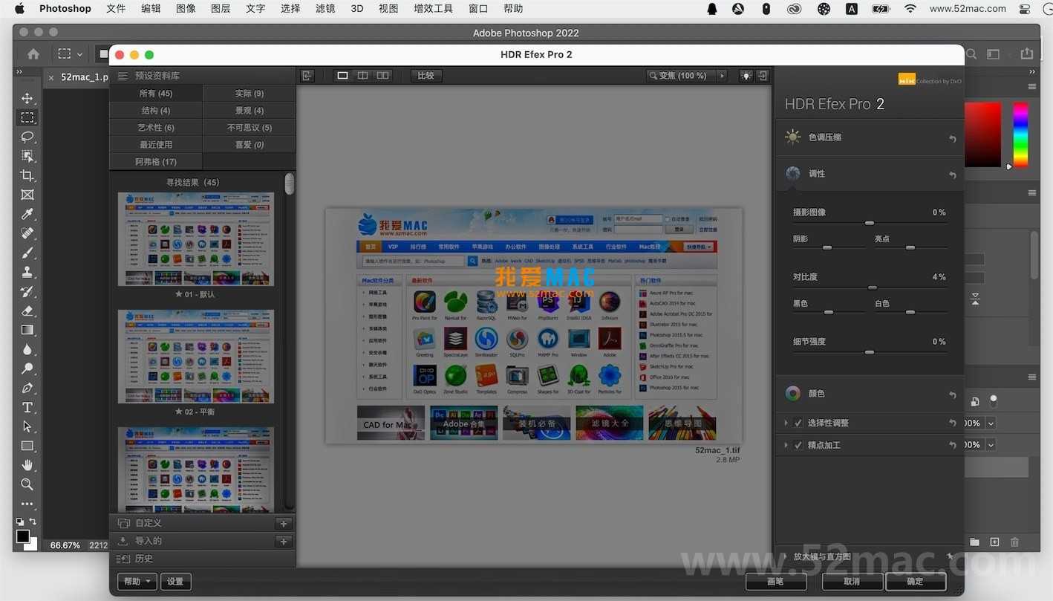Select the 所有 (45) preset category

coord(156,94)
